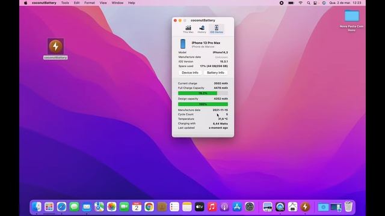Click the Cycle Count label
Screen dimensions: 385x216
pyautogui.click(x=186, y=115)
